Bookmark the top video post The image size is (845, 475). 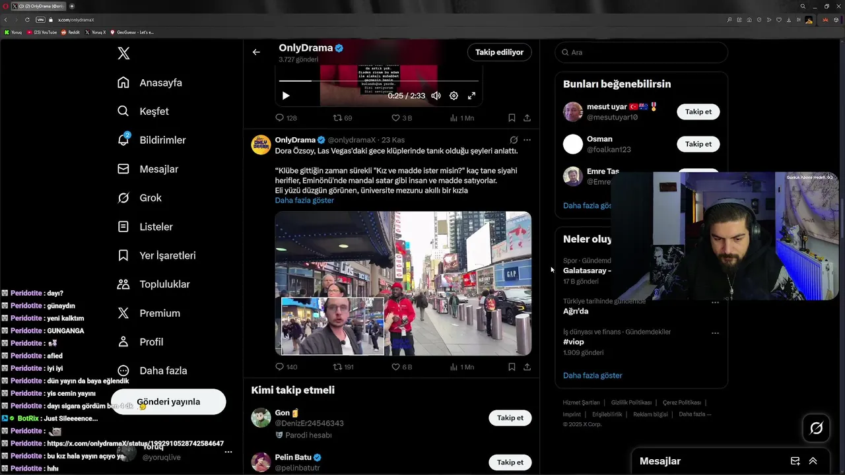[x=512, y=118]
